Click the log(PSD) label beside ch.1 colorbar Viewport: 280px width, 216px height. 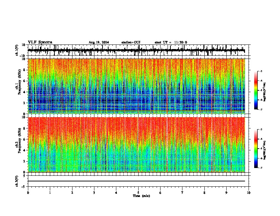264,92
